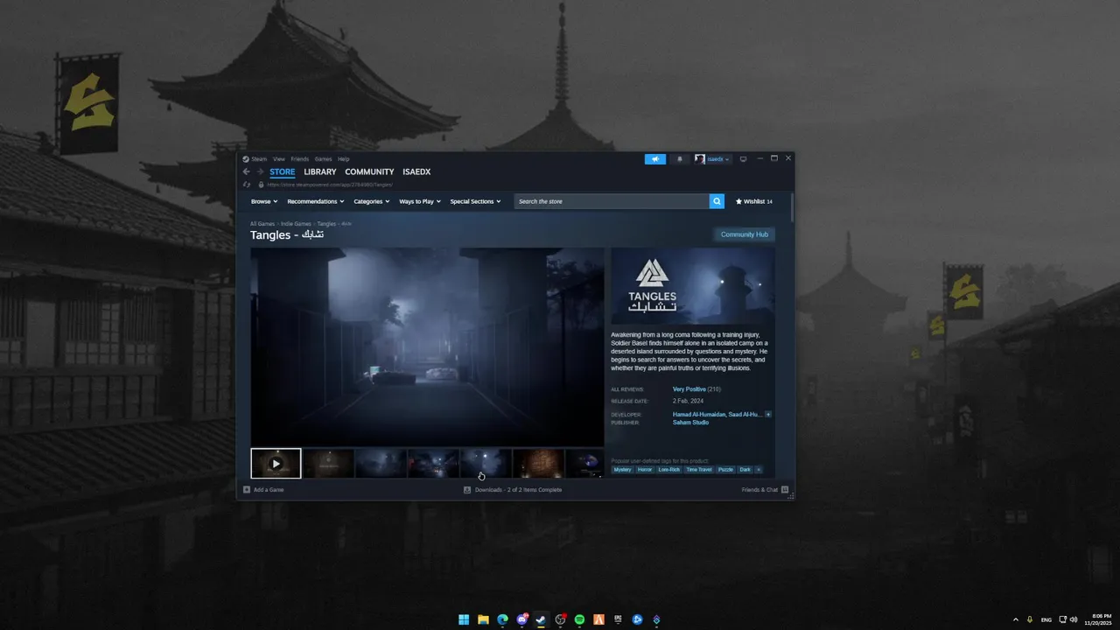The width and height of the screenshot is (1120, 630).
Task: Click the Steam logo in the title bar
Action: [246, 159]
